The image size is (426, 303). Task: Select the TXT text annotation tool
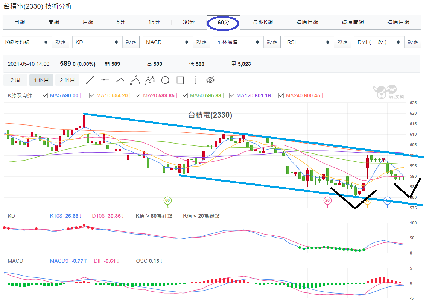pos(195,80)
